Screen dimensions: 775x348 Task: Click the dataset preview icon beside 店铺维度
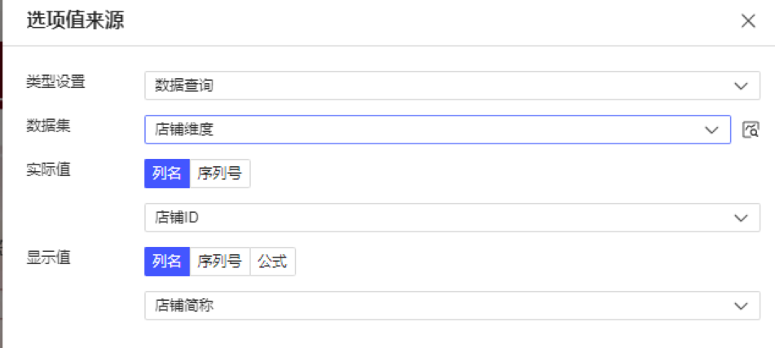pos(751,130)
